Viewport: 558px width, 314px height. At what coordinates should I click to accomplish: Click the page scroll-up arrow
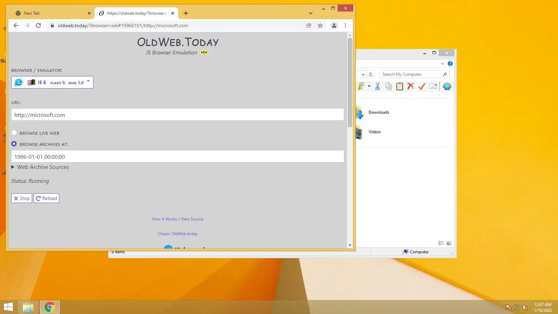point(350,35)
